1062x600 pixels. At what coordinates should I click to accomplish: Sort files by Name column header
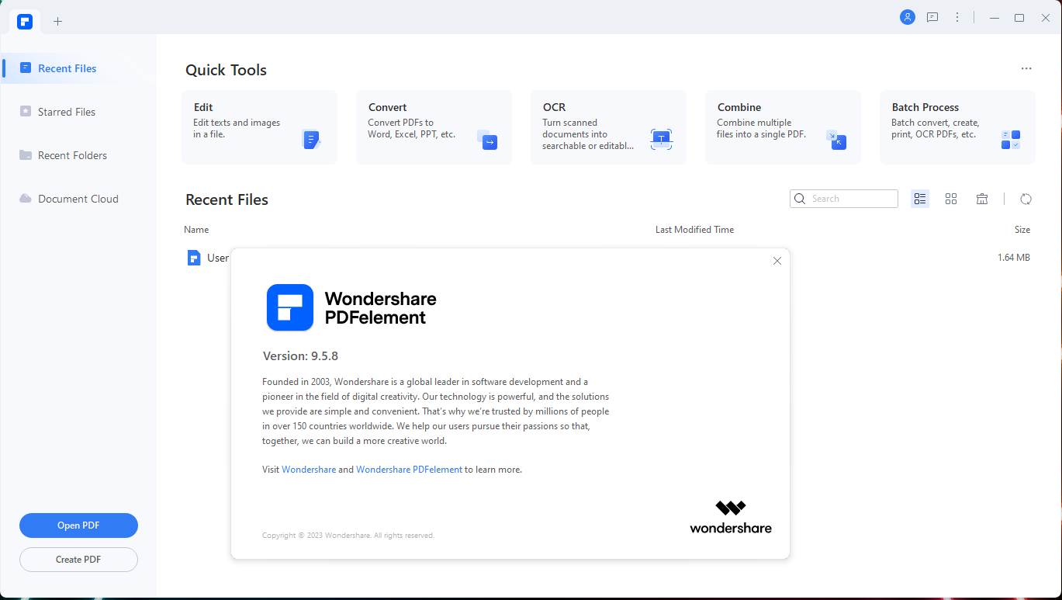tap(196, 230)
